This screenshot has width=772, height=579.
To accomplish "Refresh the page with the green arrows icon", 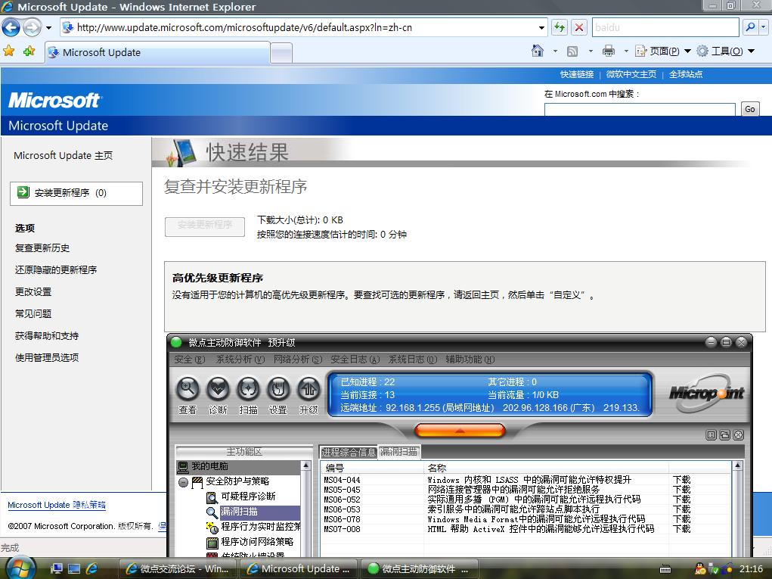I will pos(560,27).
